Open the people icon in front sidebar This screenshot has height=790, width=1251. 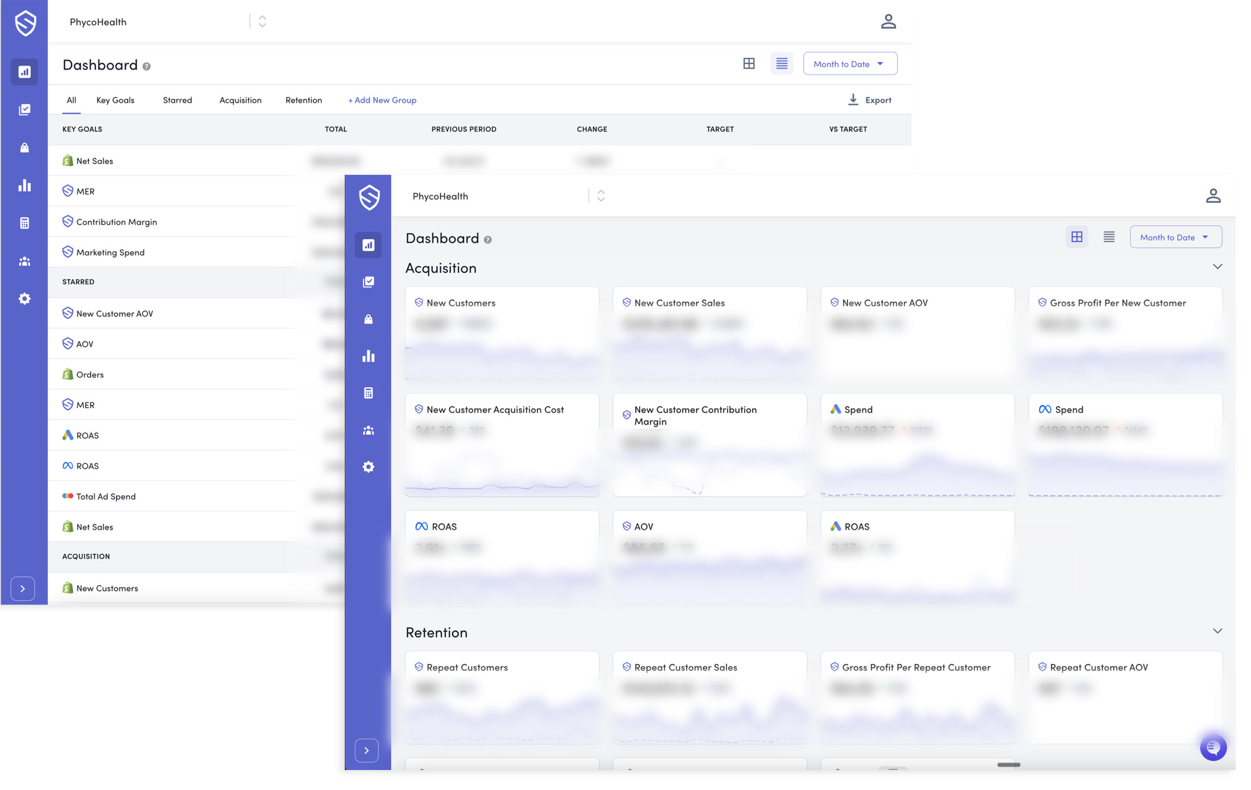pyautogui.click(x=368, y=430)
